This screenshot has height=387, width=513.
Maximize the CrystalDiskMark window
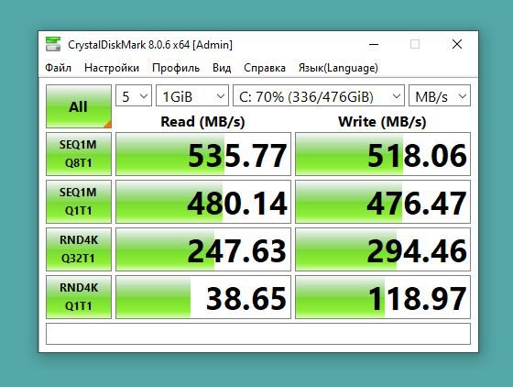pos(415,44)
